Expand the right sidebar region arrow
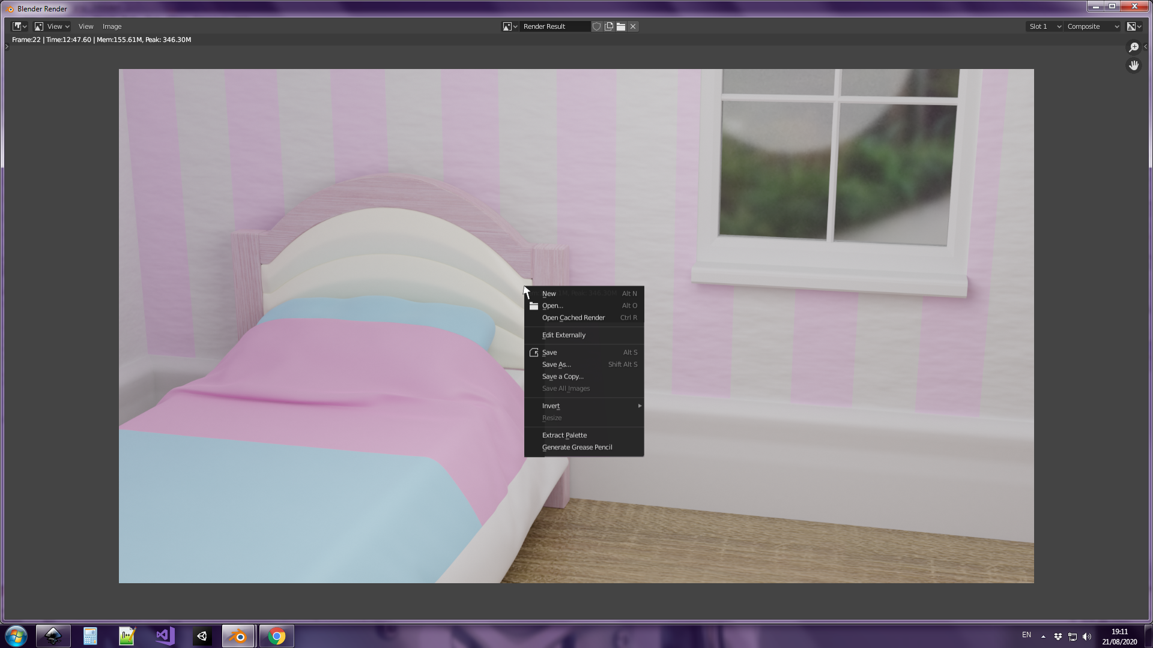 pyautogui.click(x=1146, y=47)
